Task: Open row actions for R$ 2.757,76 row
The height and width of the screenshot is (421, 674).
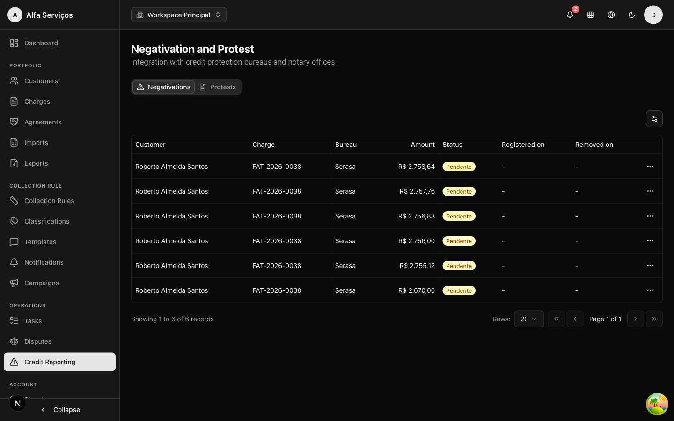Action: (650, 191)
